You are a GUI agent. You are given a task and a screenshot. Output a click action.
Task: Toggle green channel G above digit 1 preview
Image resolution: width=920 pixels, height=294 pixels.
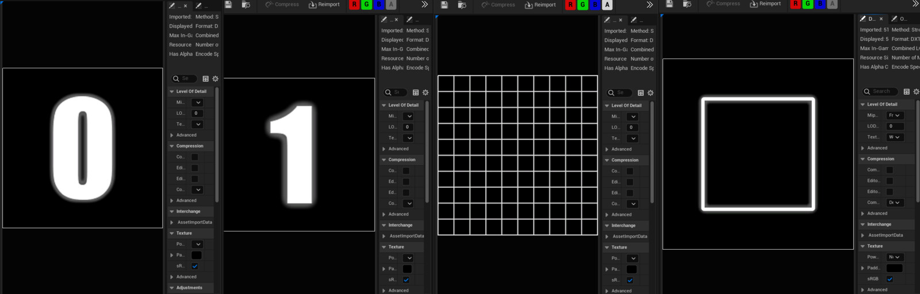tap(366, 5)
